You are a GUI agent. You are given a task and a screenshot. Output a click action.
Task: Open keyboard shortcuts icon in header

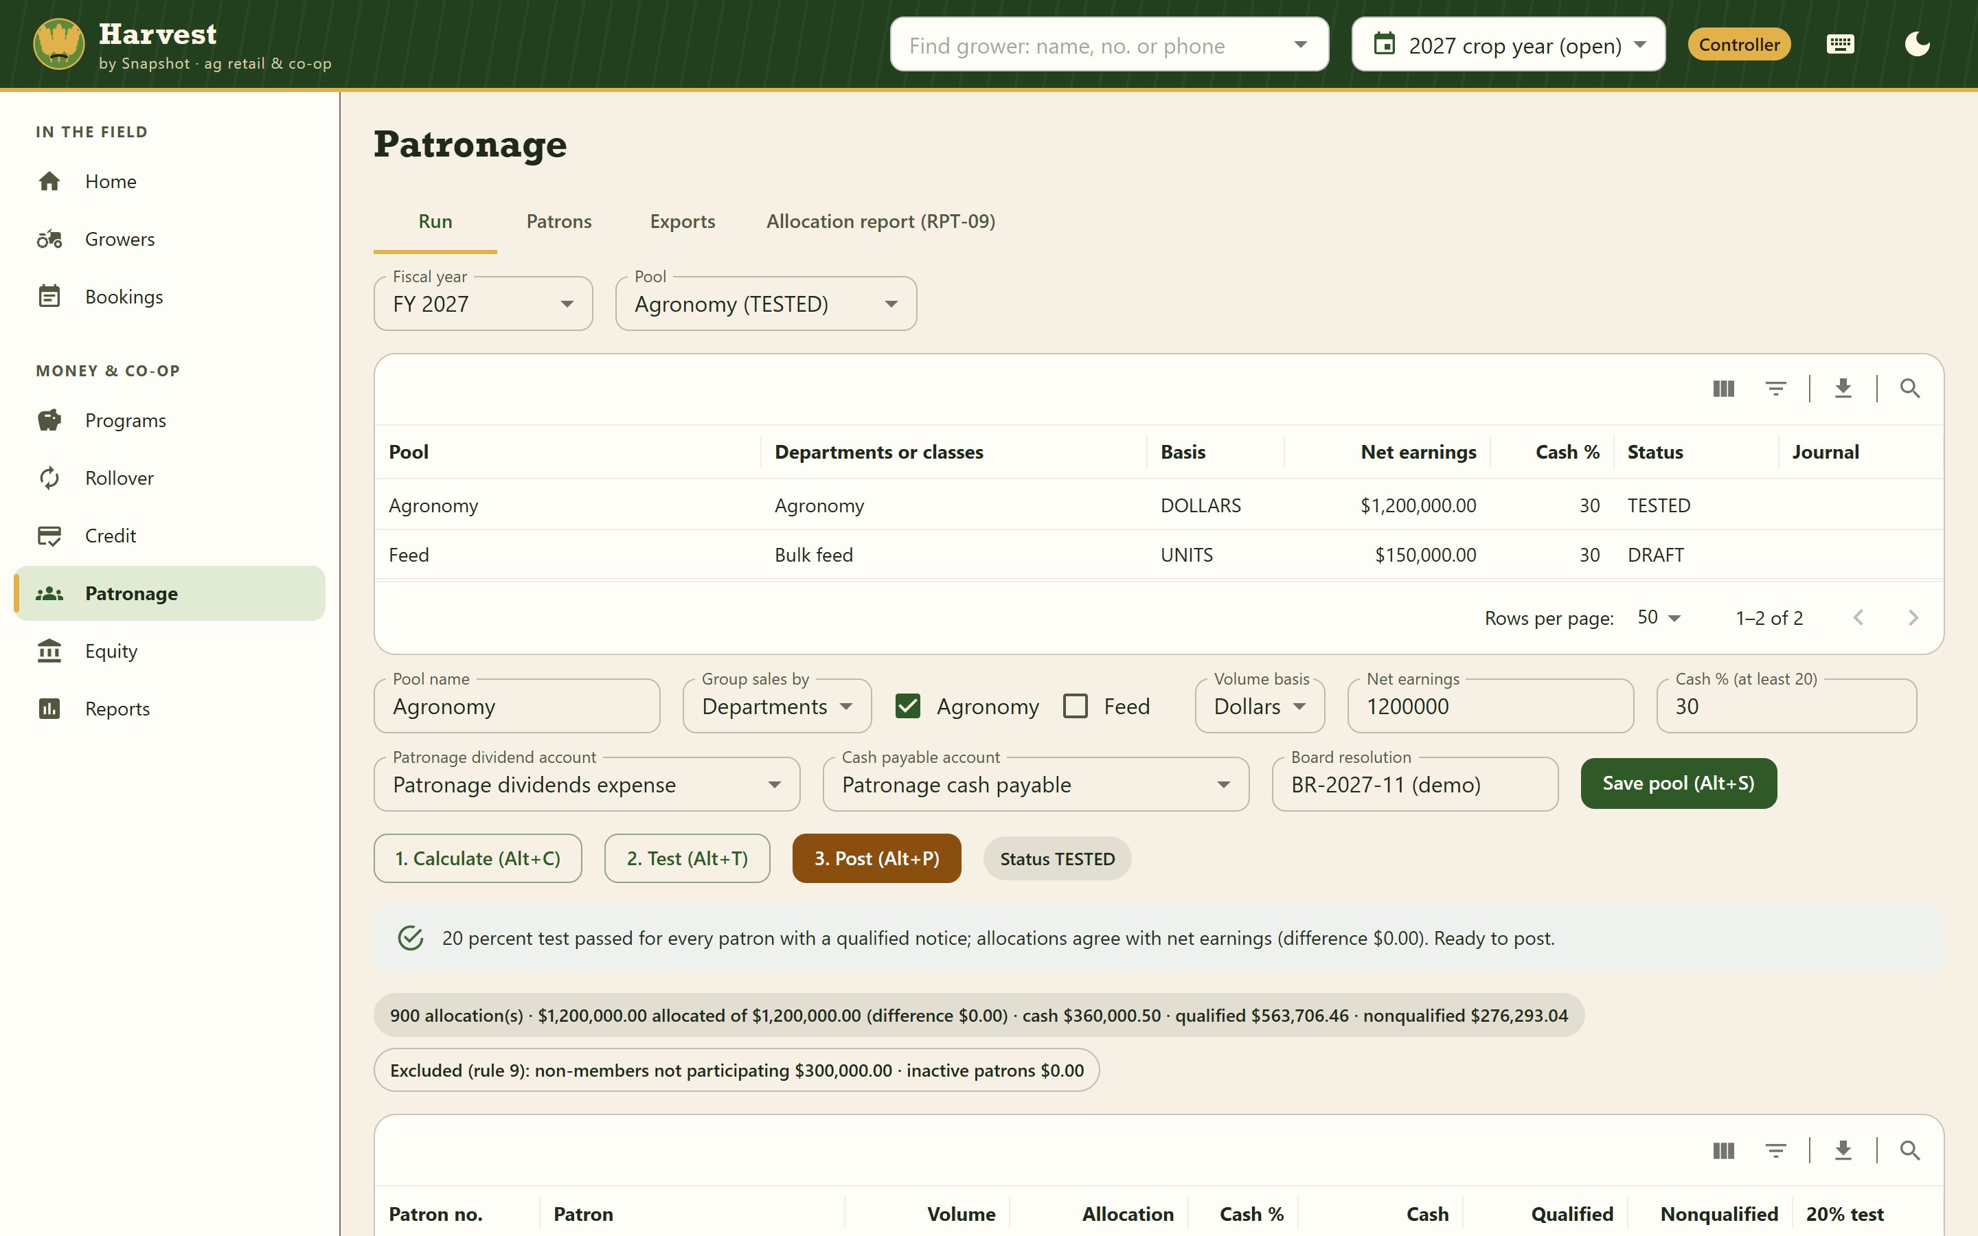[1840, 44]
